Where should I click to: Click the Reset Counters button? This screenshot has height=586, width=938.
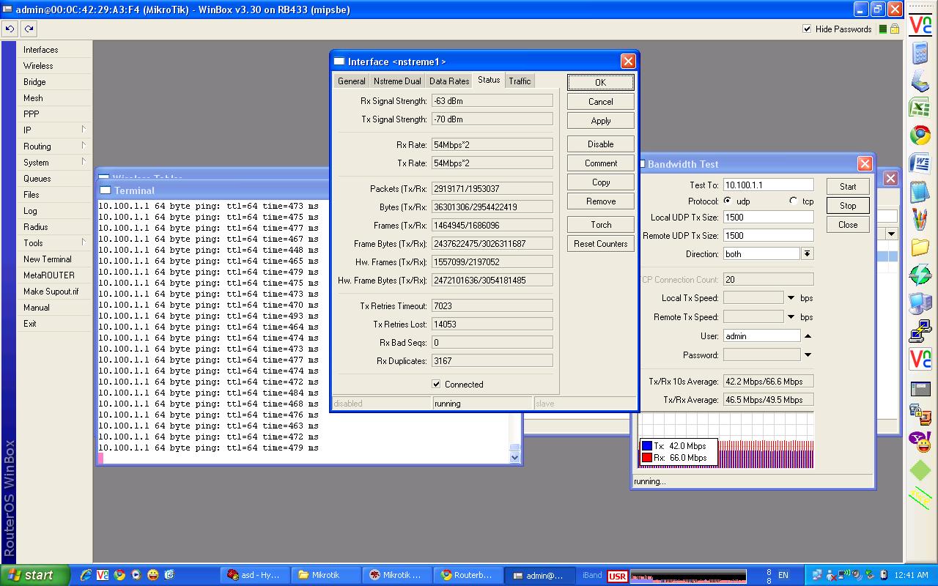point(600,244)
